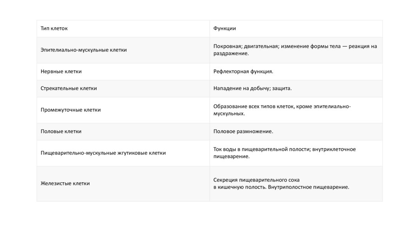Click the word 'раздражение.' in the table

coord(231,53)
